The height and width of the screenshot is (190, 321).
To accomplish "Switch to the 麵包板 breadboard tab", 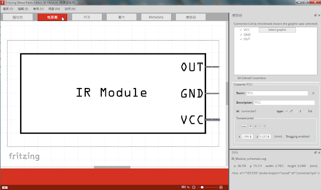I will 18,17.
